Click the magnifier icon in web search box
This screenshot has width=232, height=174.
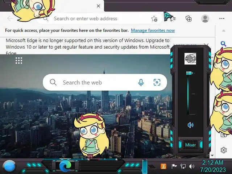coord(53,82)
